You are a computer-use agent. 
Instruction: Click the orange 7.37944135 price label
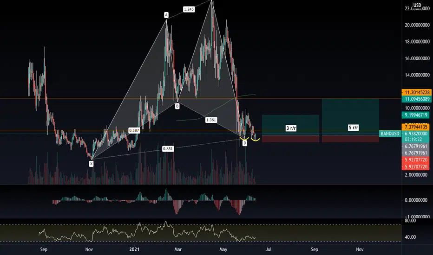[x=417, y=127]
